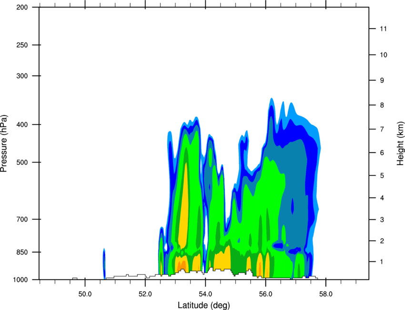Pick the 11 km height label
Viewport: 405px width, 310px height.
384,29
